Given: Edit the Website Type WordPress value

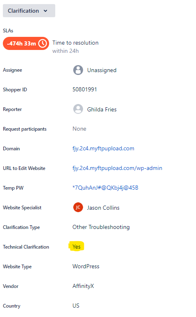Looking at the screenshot, I should pos(86,266).
